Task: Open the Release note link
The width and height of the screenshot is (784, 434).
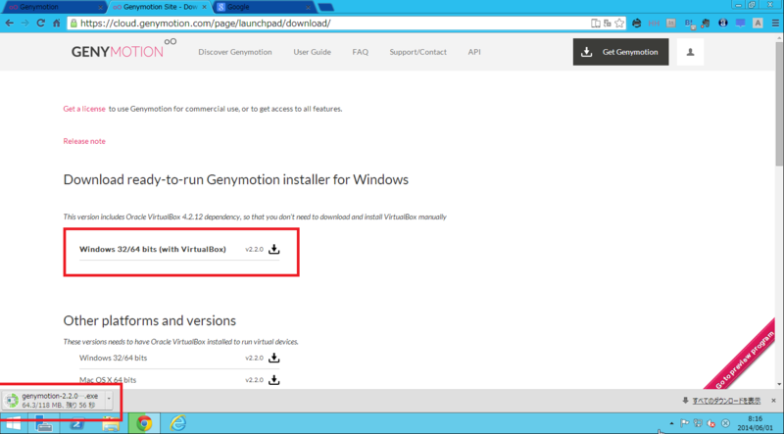Action: (84, 141)
